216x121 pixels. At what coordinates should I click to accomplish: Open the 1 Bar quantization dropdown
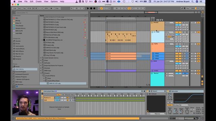click(x=58, y=8)
